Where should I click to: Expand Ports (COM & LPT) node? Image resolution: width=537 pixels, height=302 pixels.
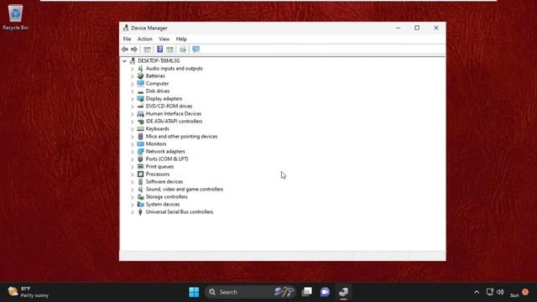tap(133, 159)
